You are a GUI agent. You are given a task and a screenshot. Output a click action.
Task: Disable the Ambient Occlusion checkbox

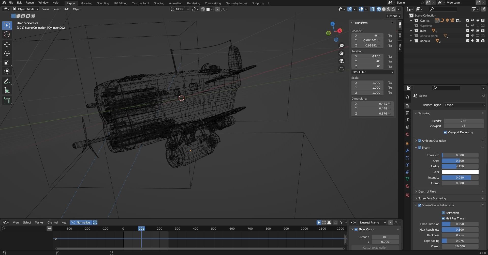pyautogui.click(x=420, y=141)
